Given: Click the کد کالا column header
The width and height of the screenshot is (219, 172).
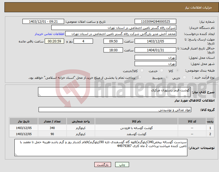Looking at the screenshot, I should pos(192,121).
